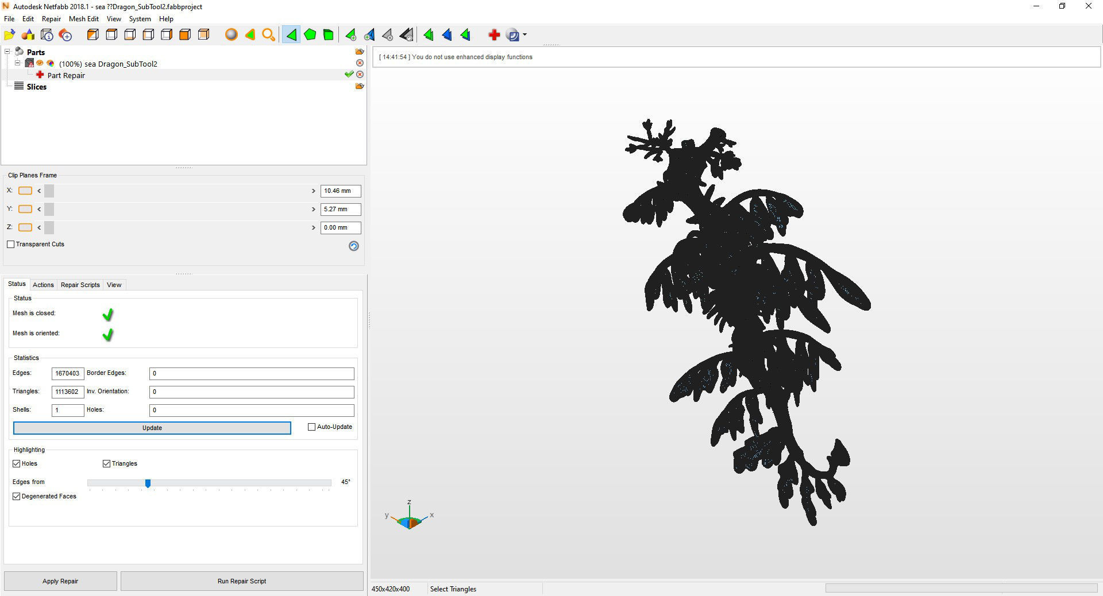
Task: Toggle the Y clip plane button
Action: pyautogui.click(x=25, y=209)
